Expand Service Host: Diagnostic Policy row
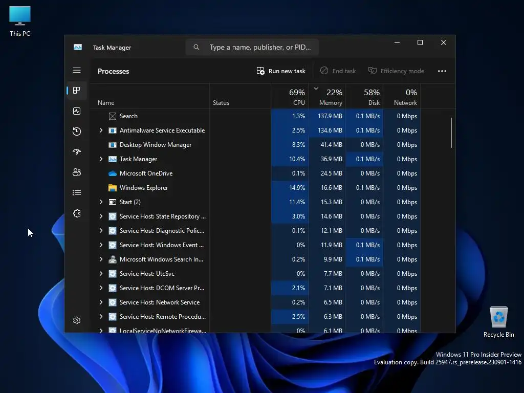 101,231
